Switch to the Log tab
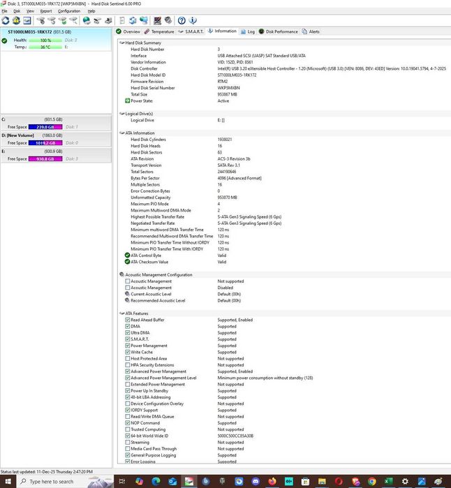This screenshot has height=488, width=451. pyautogui.click(x=248, y=31)
